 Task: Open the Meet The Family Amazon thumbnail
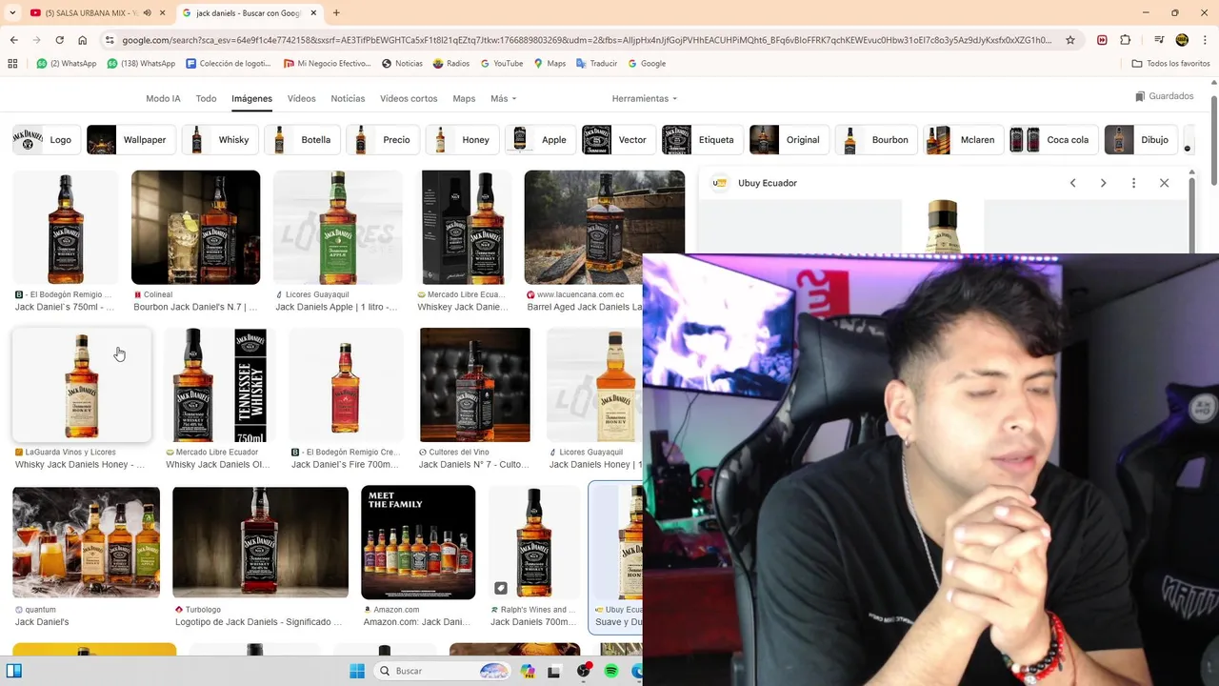click(418, 542)
